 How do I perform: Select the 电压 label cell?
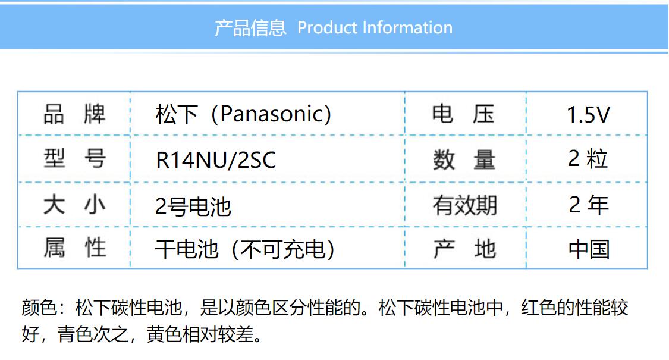point(464,114)
